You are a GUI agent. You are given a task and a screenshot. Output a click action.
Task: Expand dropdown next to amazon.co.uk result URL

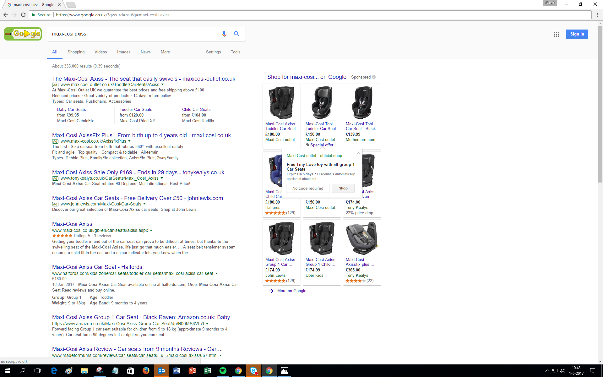(x=207, y=324)
